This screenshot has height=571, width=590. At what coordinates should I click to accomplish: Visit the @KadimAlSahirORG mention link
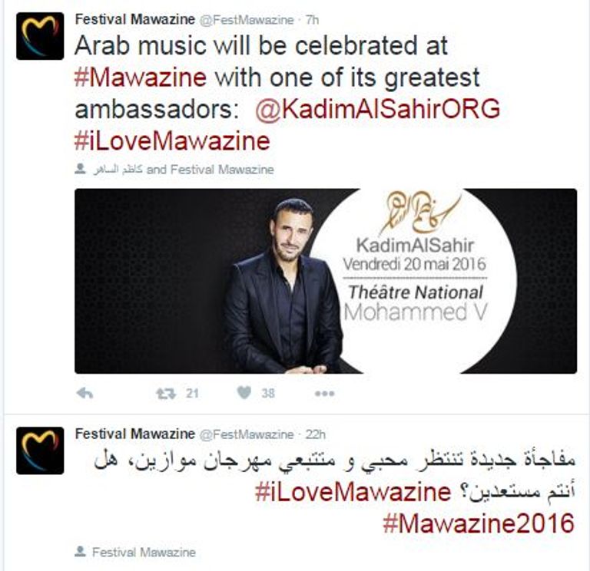(x=378, y=109)
